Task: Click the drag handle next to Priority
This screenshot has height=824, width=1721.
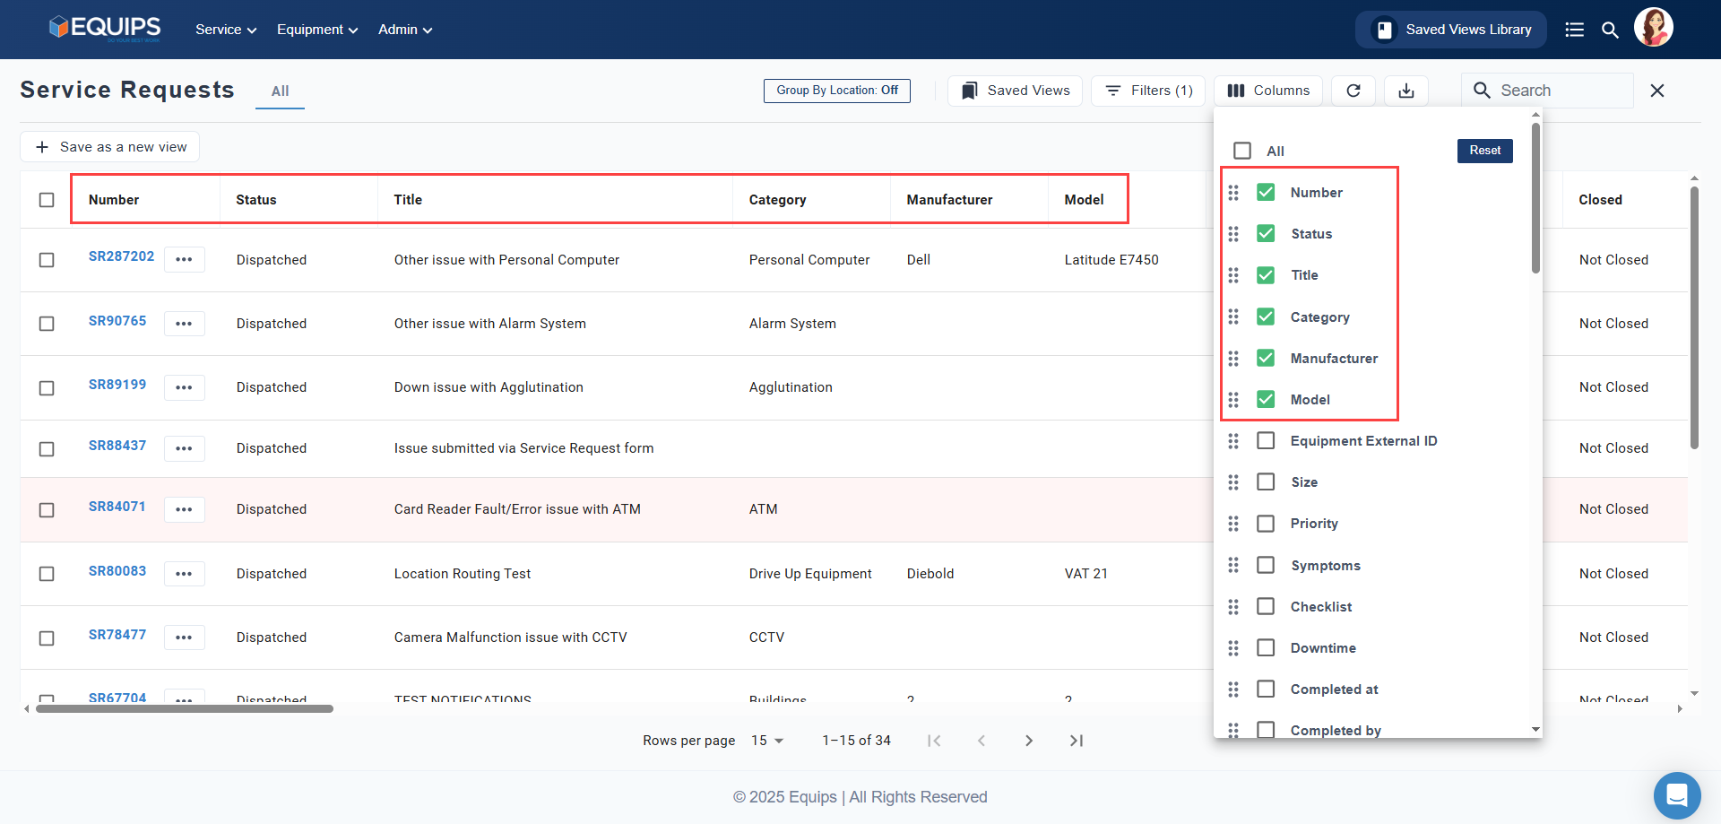Action: (x=1233, y=524)
